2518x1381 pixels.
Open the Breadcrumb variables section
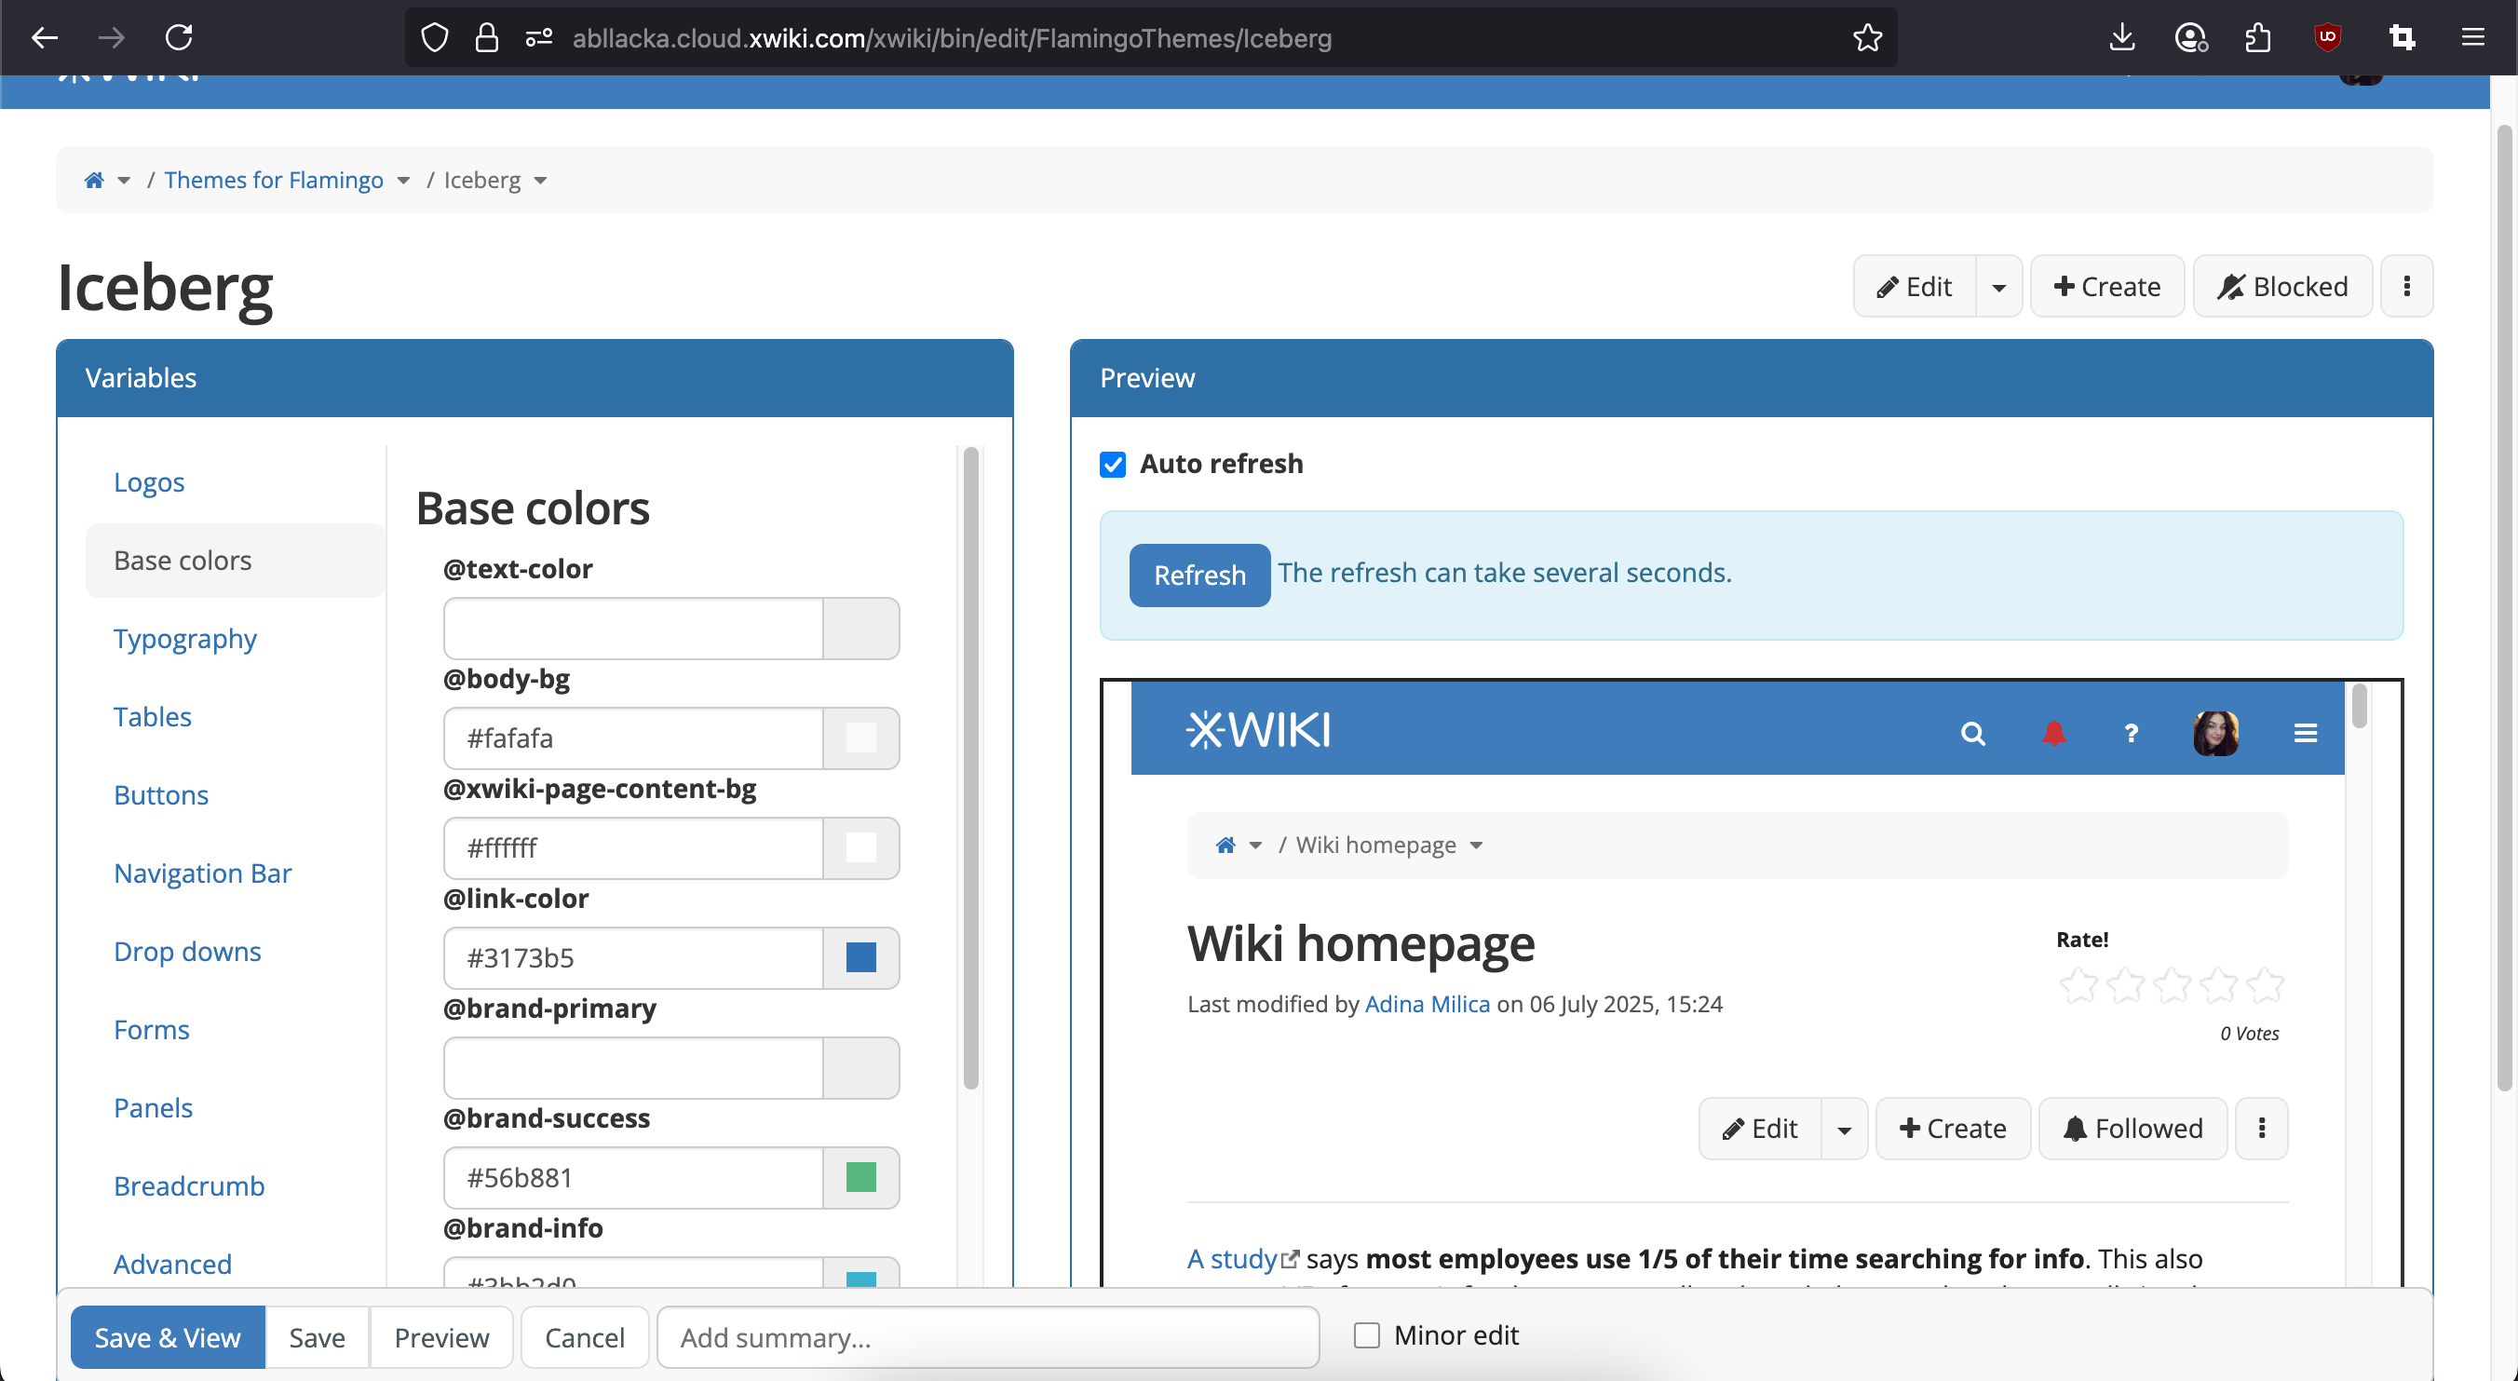(x=189, y=1185)
